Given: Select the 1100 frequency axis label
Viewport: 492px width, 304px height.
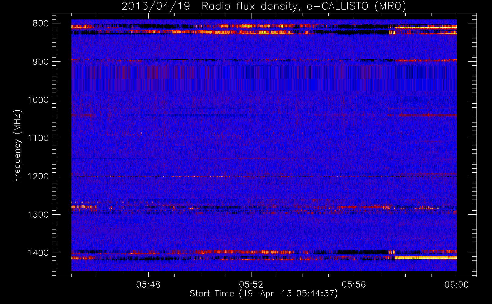Looking at the screenshot, I should tap(38, 138).
